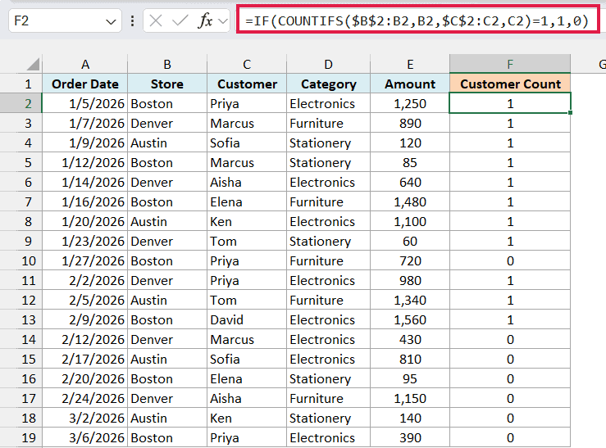Viewport: 606px width, 448px height.
Task: Click the 'Amount' header cell
Action: (x=410, y=84)
